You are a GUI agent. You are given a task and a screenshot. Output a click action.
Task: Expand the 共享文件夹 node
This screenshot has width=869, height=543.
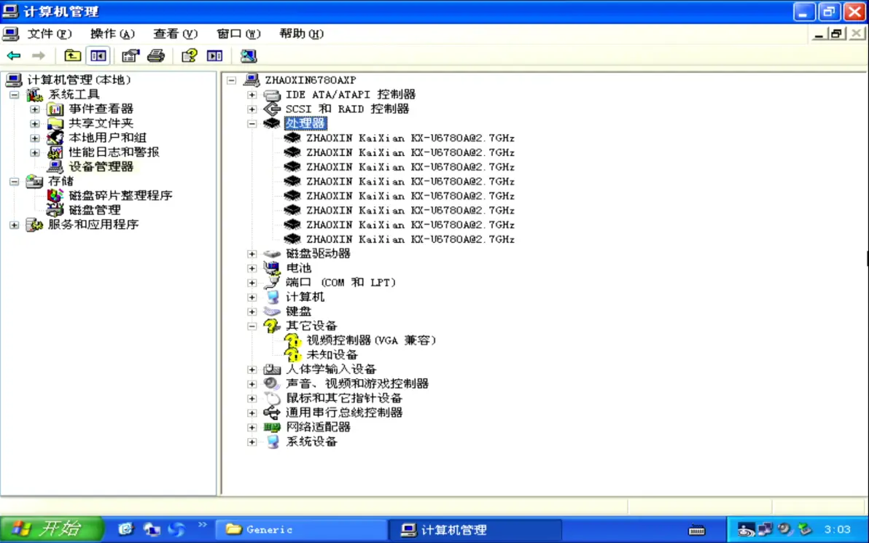click(x=35, y=124)
